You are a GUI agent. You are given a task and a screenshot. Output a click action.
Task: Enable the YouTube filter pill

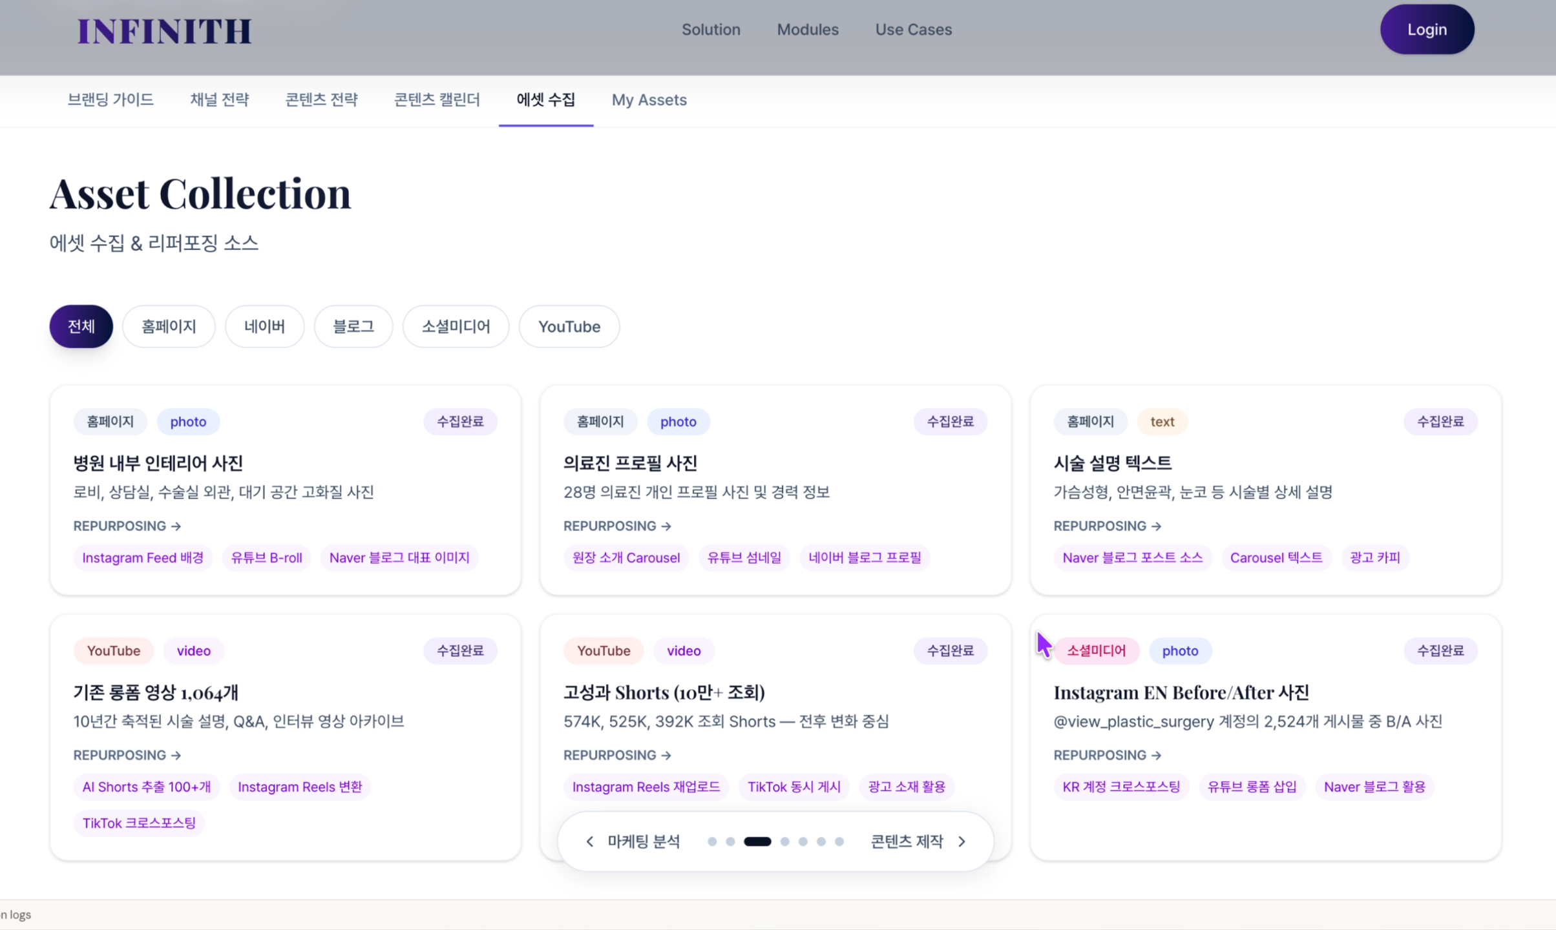click(x=569, y=326)
